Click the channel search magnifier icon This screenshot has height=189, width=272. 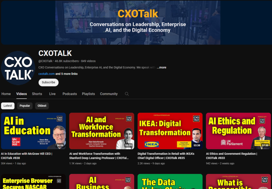[x=127, y=94]
